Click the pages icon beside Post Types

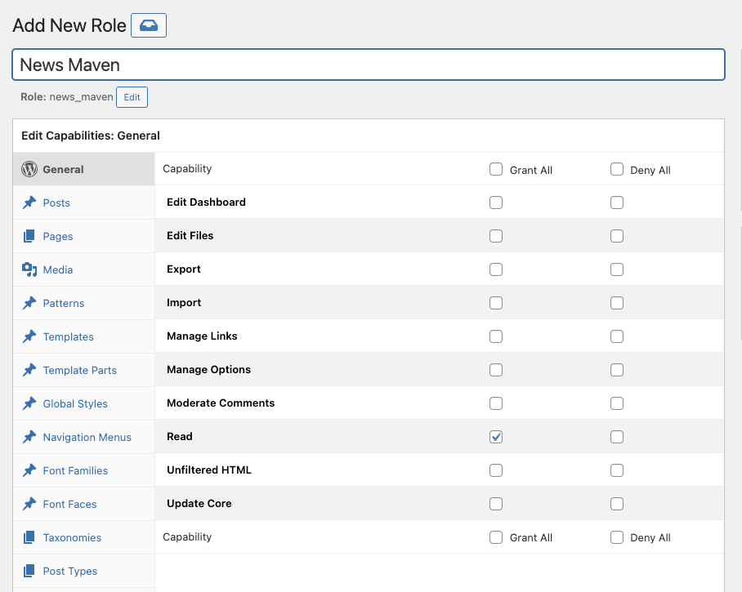29,571
